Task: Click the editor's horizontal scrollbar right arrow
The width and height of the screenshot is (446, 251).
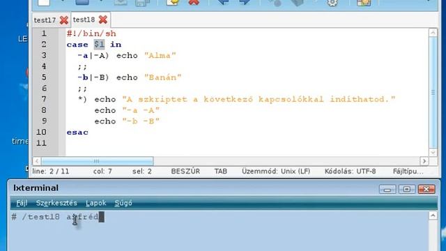Action: (424, 161)
